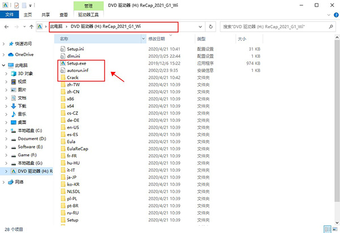The image size is (340, 233).
Task: Expand the ribbon with the chevron
Action: [329, 15]
